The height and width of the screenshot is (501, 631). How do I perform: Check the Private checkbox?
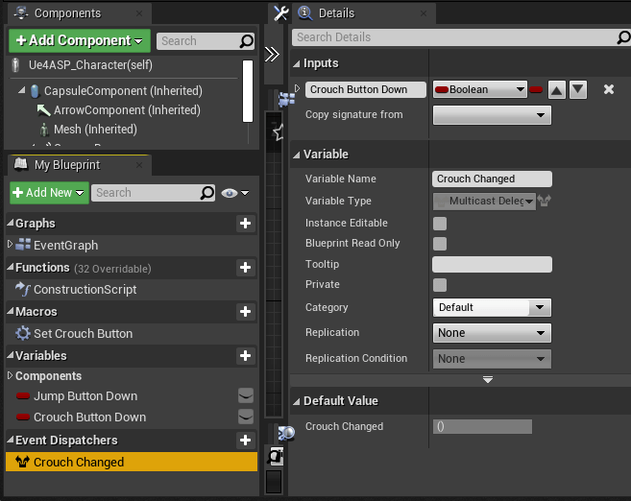440,285
